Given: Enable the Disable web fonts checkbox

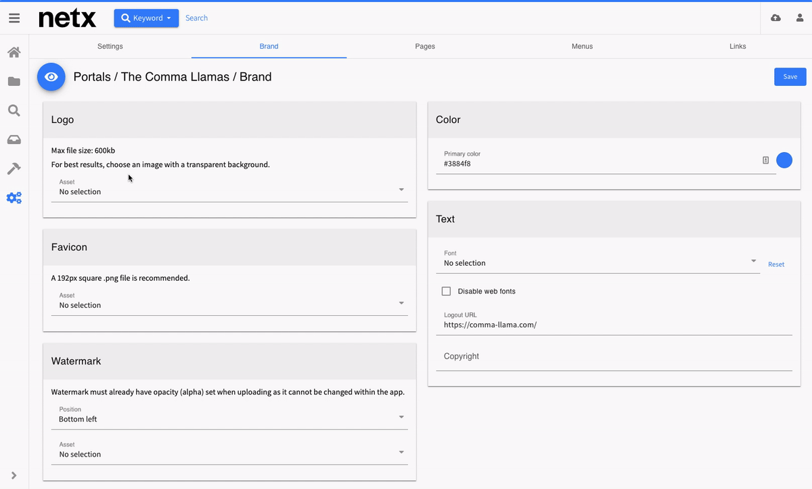Looking at the screenshot, I should tap(446, 292).
